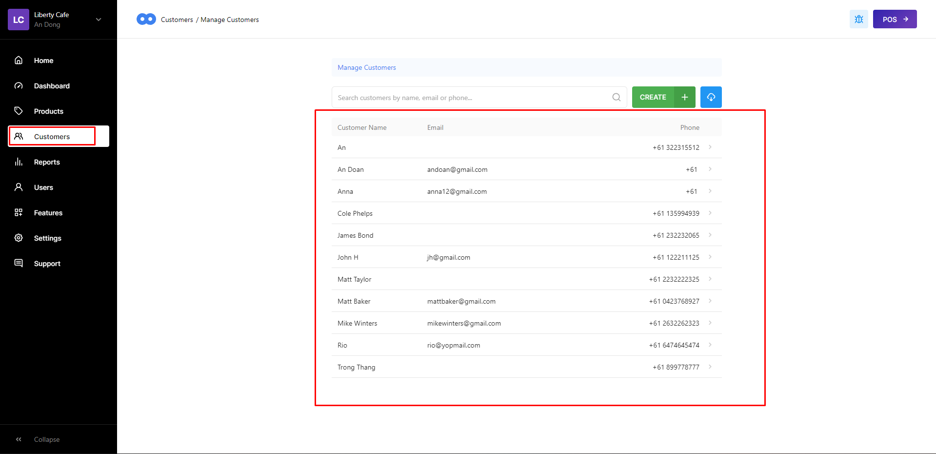936x454 pixels.
Task: Click the Home house icon
Action: click(19, 60)
